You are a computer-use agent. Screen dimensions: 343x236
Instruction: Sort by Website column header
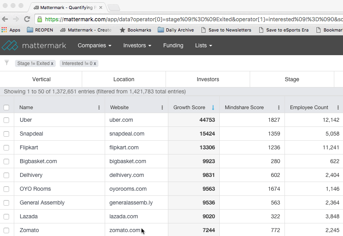pyautogui.click(x=119, y=107)
